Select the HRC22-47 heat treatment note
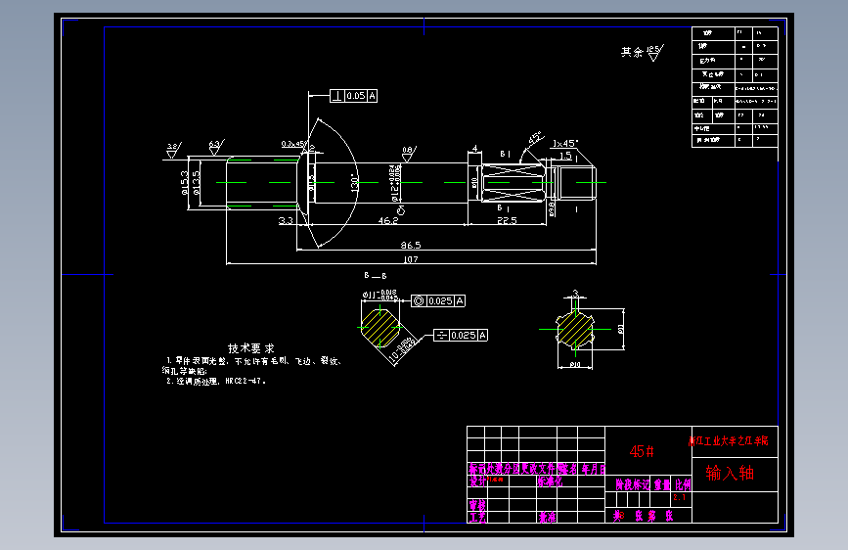 pyautogui.click(x=216, y=381)
